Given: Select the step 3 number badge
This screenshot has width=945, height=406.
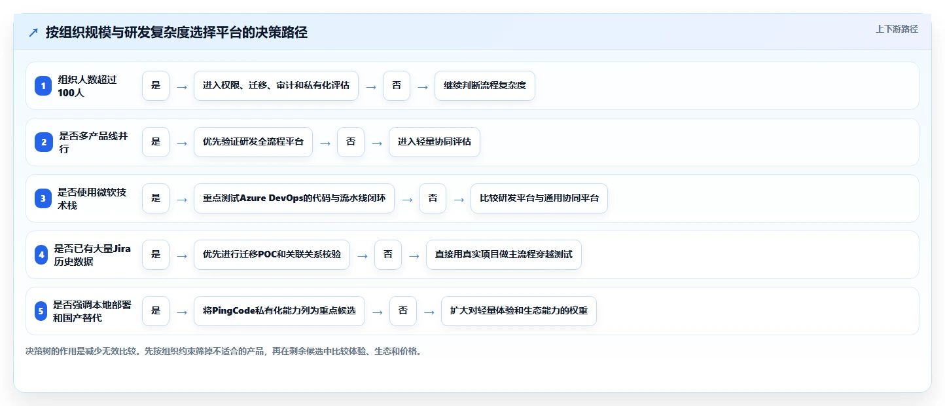Looking at the screenshot, I should coord(43,198).
